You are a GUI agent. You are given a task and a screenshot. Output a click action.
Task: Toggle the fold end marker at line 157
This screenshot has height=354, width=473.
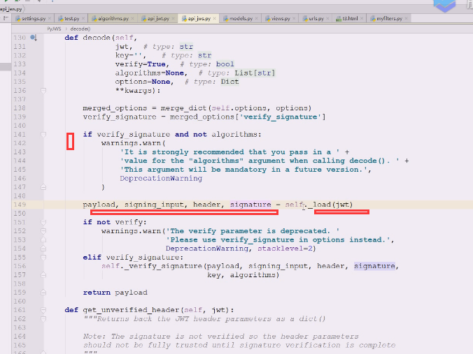[43, 275]
